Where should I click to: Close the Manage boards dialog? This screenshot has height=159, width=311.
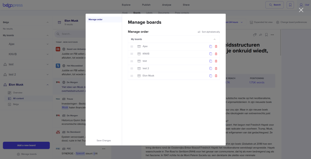pyautogui.click(x=301, y=10)
